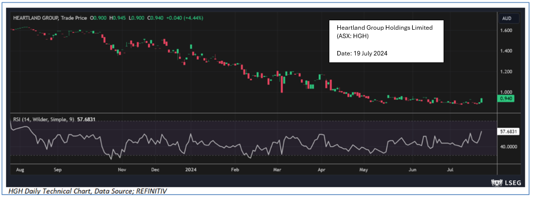Click the 2024 label on time axis
533x199 pixels.
(191, 169)
